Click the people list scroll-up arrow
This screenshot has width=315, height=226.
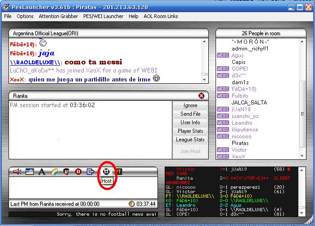coord(302,41)
